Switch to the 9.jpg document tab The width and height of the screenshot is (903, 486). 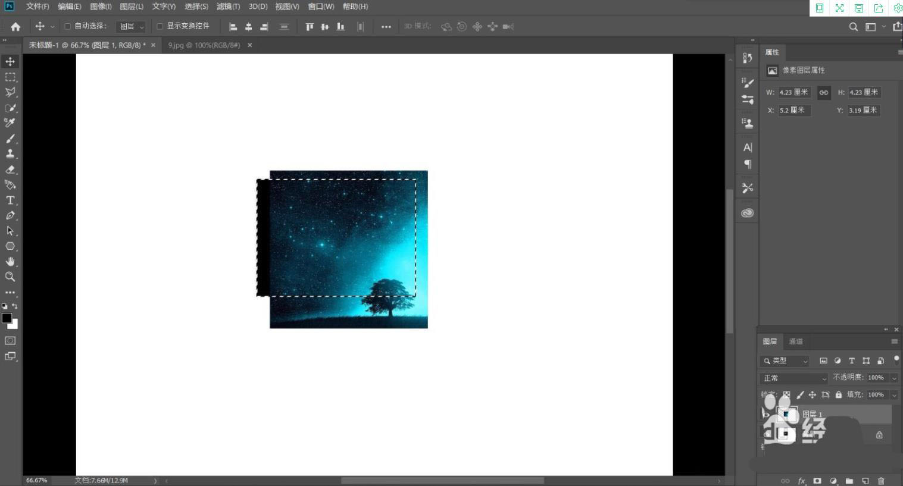[204, 45]
